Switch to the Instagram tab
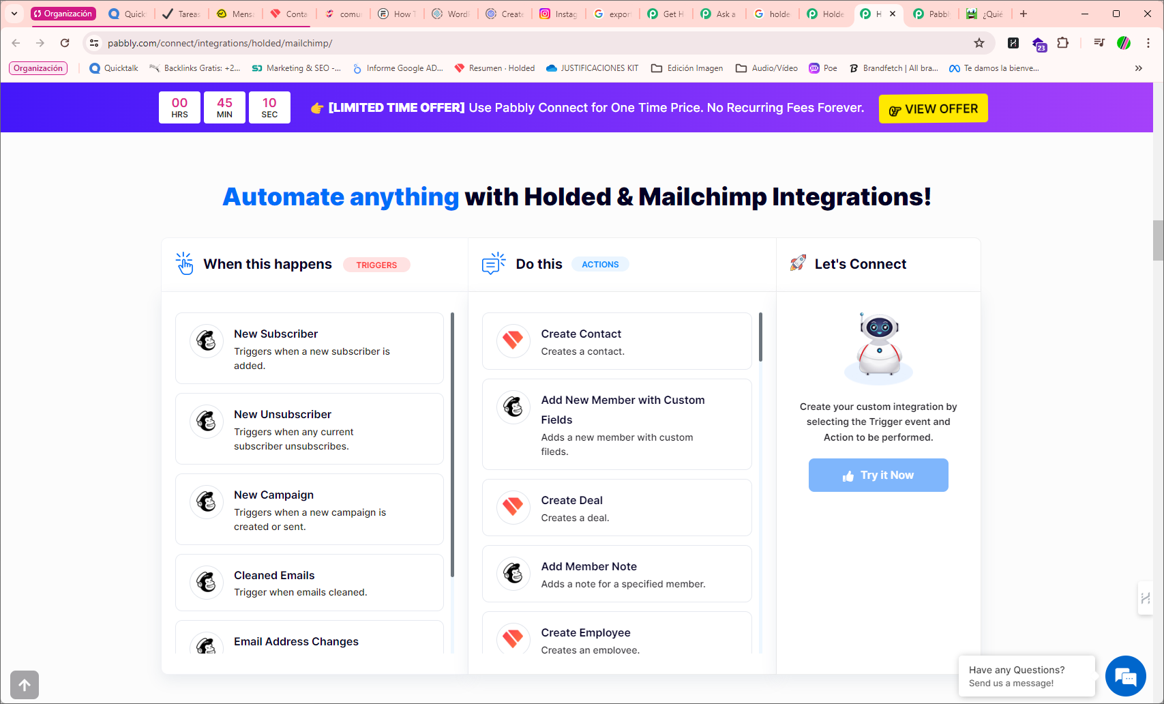This screenshot has height=704, width=1164. point(558,14)
